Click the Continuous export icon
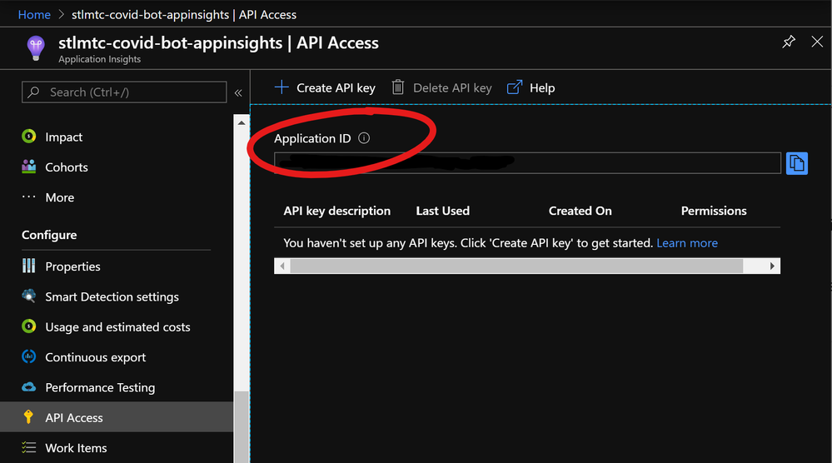The image size is (832, 463). [28, 356]
